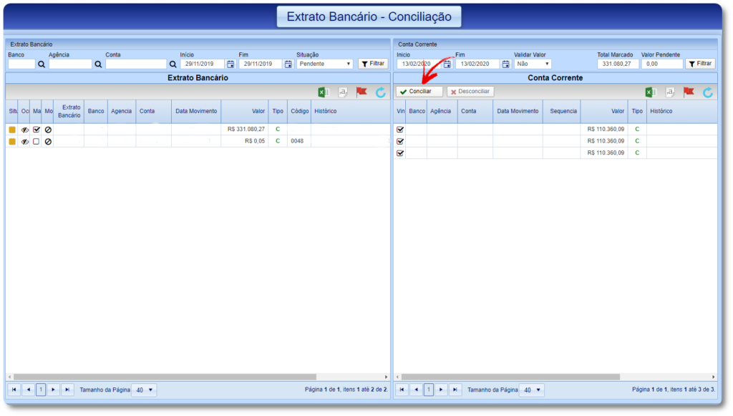Open Extrato Bancário page size dropdown
Image resolution: width=733 pixels, height=416 pixels.
[x=144, y=390]
